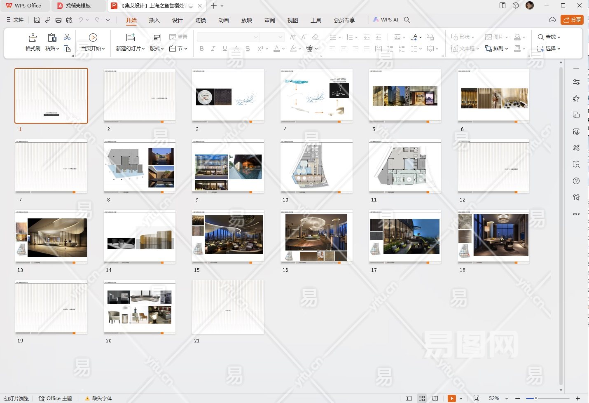Click the Save icon in quick access bar
This screenshot has height=403, width=589.
click(x=37, y=20)
